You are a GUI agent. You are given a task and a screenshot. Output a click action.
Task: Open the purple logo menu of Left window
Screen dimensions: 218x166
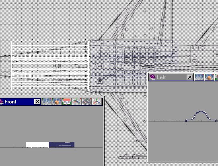coord(153,77)
